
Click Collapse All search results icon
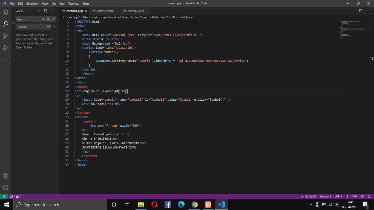[53, 11]
